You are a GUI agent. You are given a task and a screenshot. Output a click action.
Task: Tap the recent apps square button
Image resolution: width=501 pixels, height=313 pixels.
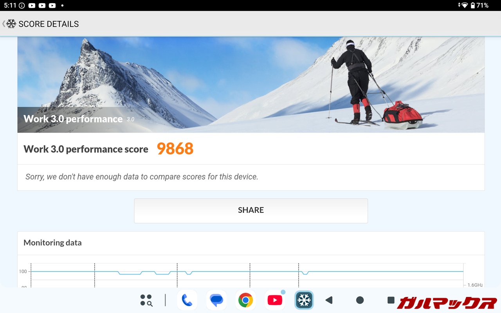click(x=391, y=300)
